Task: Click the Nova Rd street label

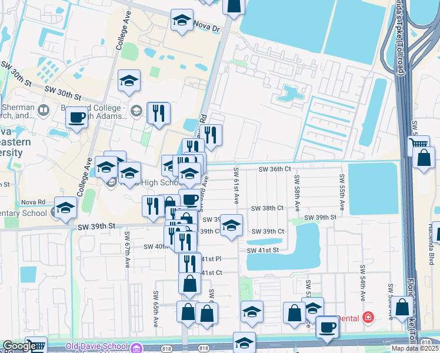Action: coord(33,202)
